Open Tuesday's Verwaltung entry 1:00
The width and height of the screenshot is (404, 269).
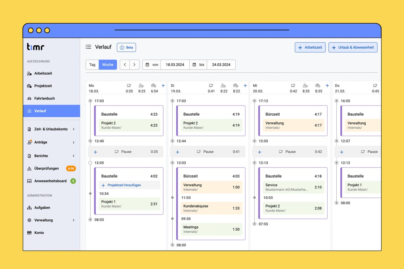click(211, 187)
